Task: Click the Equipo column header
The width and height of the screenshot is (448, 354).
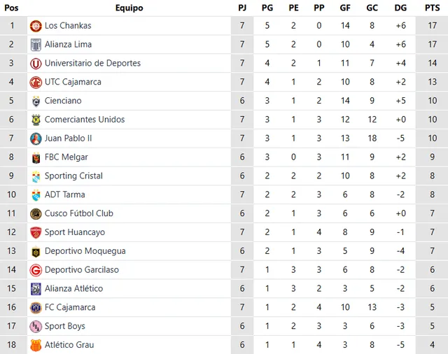Action: [x=129, y=8]
